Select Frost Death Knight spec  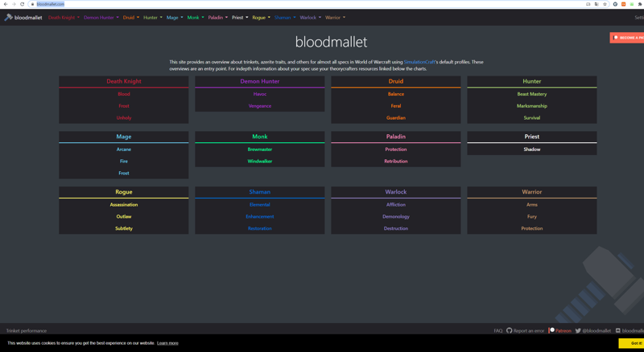tap(124, 106)
